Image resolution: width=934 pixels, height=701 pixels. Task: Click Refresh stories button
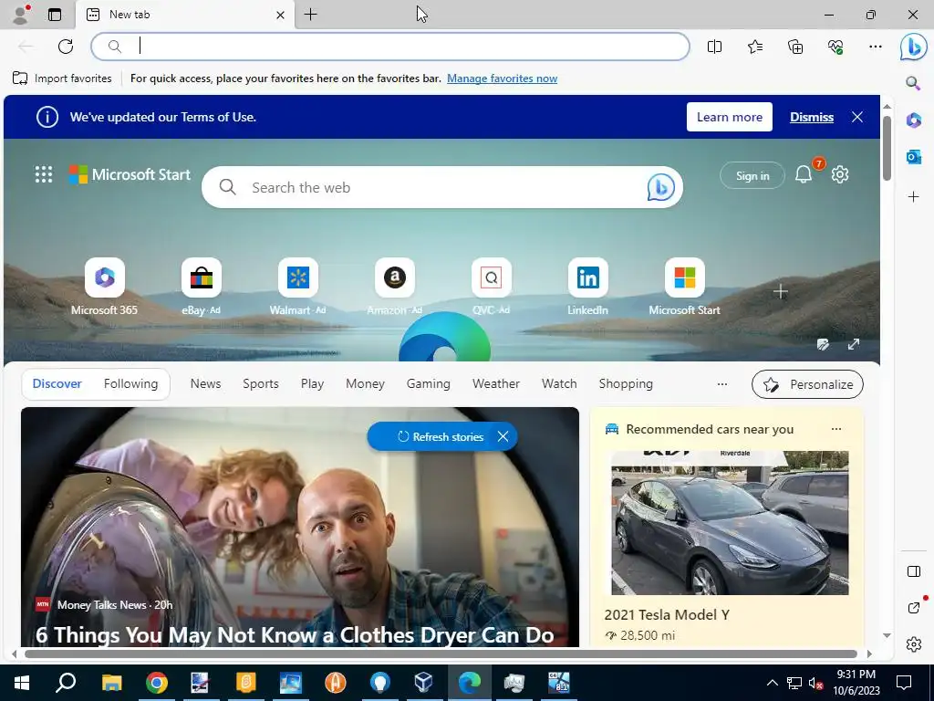pyautogui.click(x=441, y=437)
